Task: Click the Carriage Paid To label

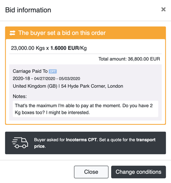Action: pyautogui.click(x=30, y=71)
